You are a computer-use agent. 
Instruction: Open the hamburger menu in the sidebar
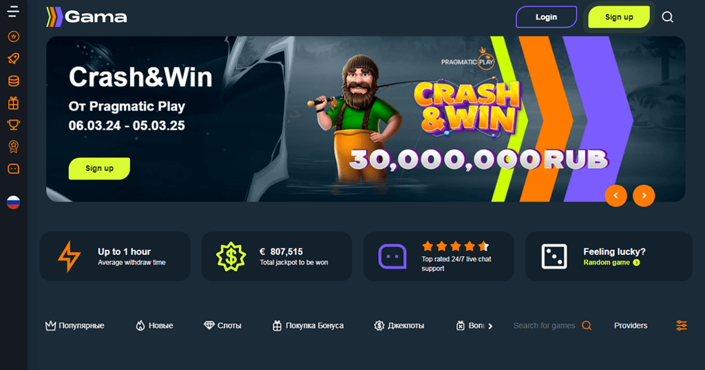(13, 12)
